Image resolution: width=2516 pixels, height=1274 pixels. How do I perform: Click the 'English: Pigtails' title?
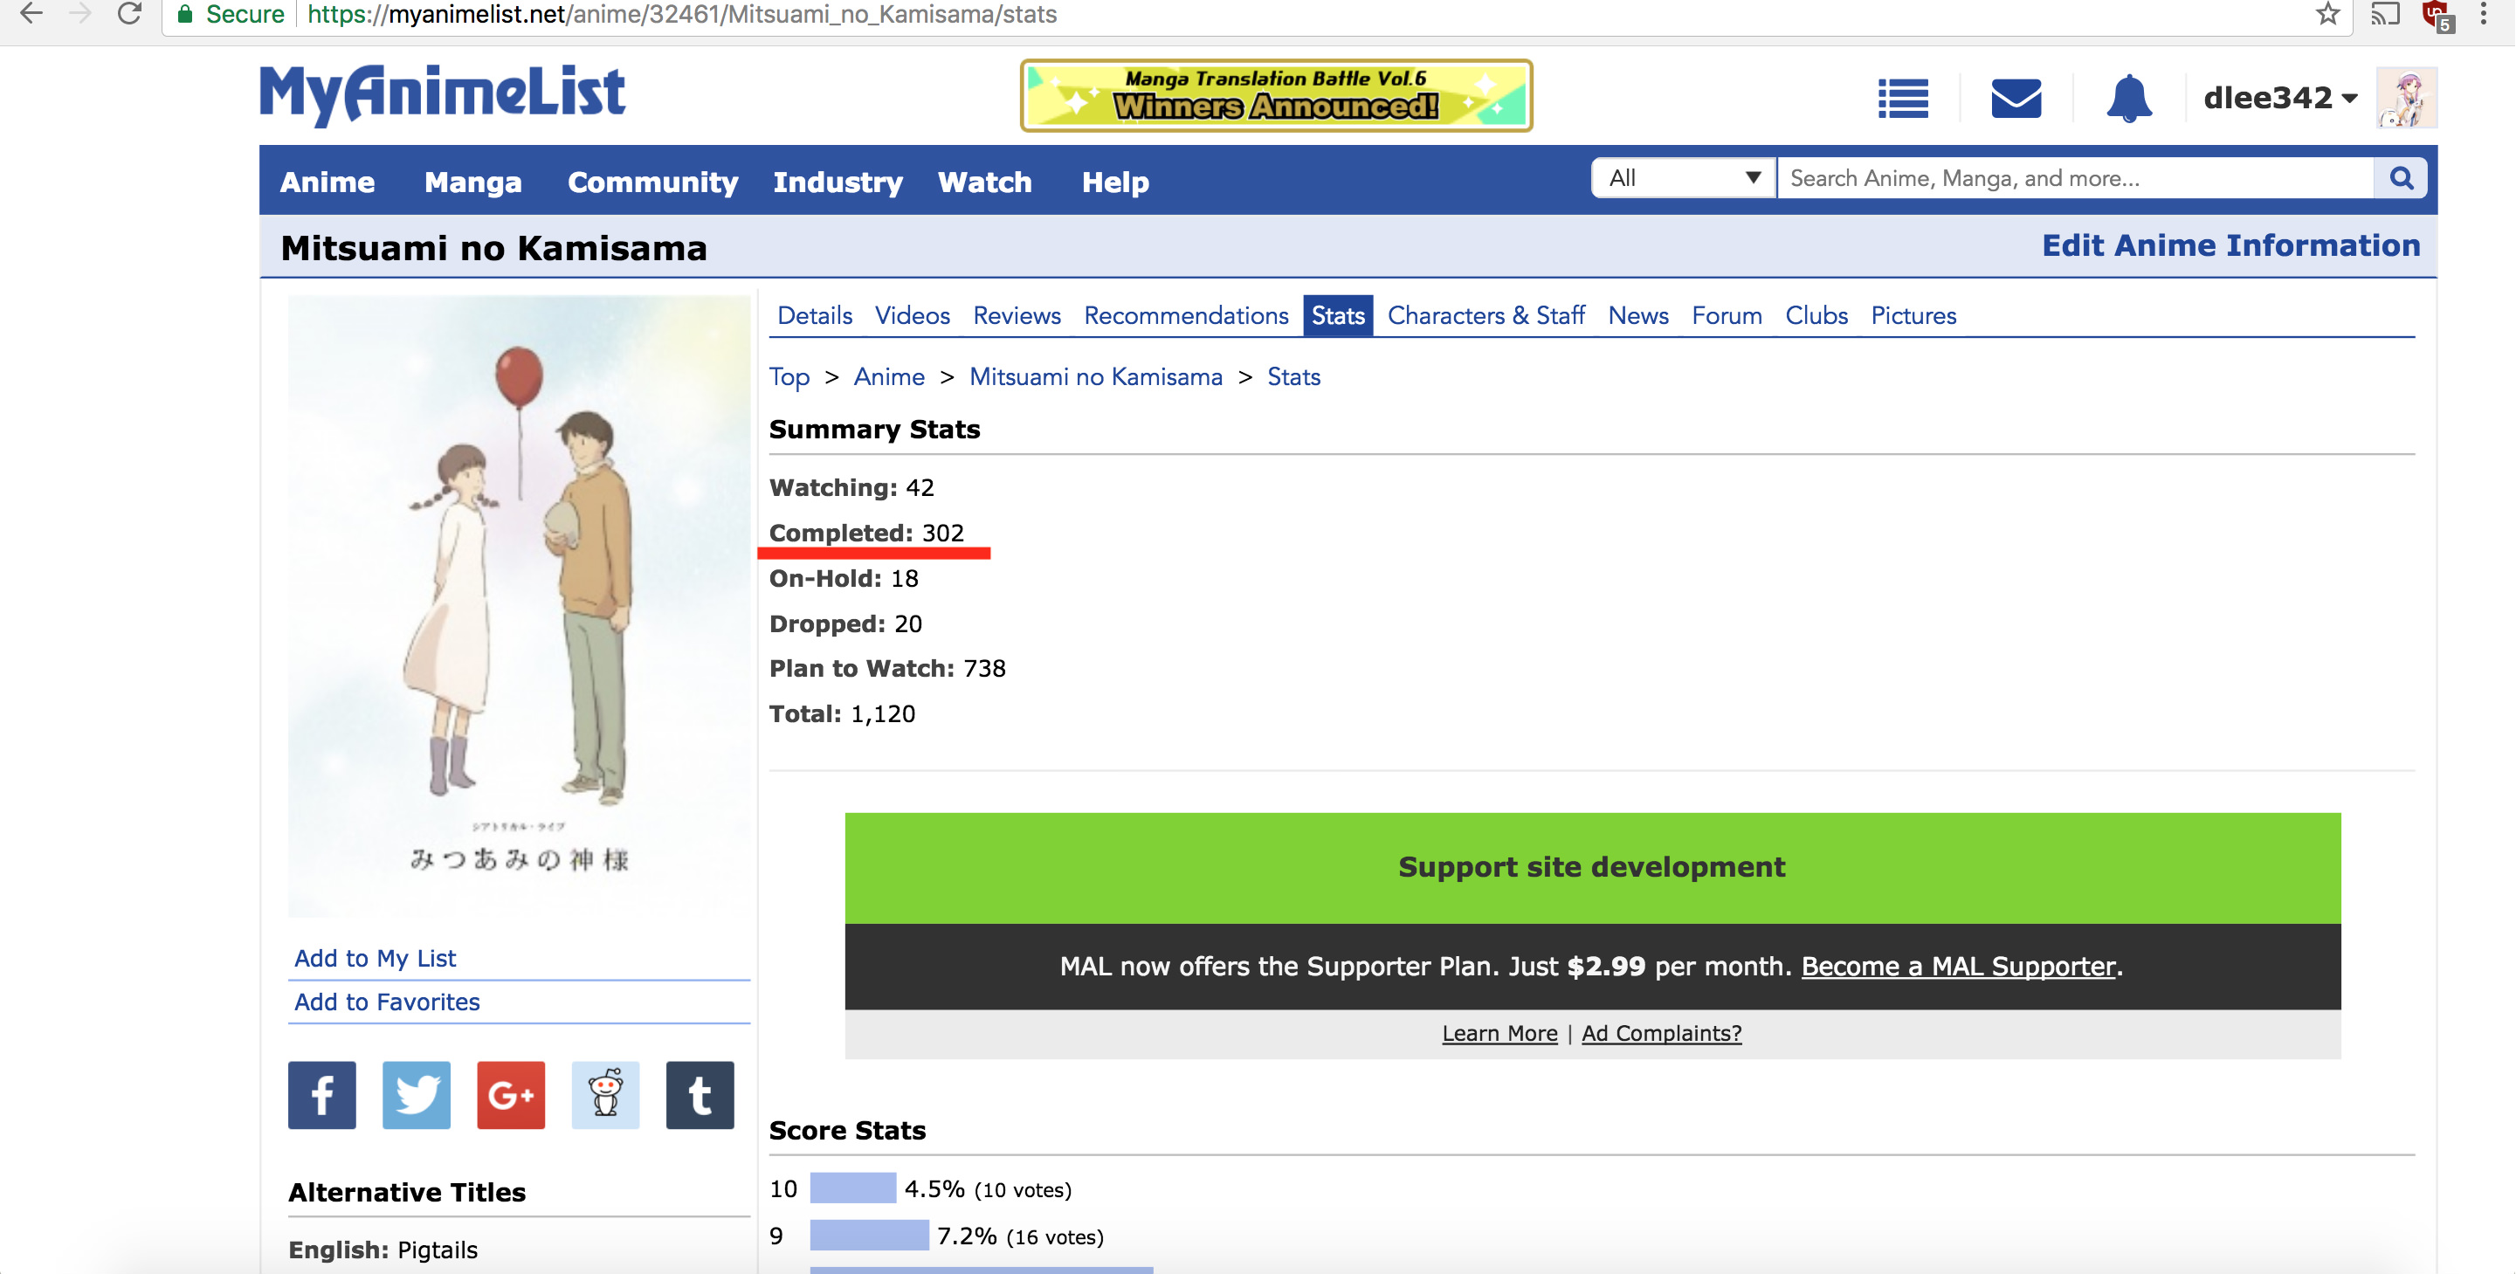[x=383, y=1250]
